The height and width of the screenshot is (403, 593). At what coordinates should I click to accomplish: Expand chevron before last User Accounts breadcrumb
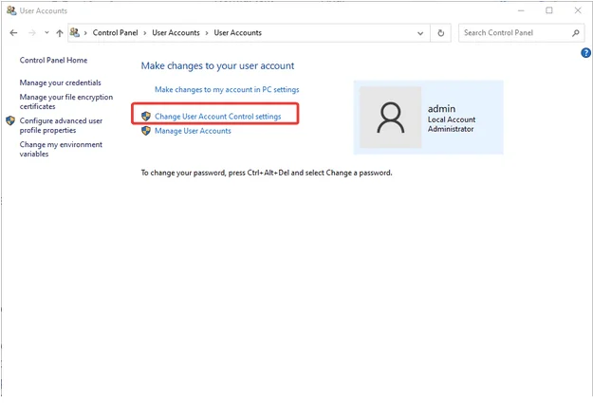(x=207, y=33)
